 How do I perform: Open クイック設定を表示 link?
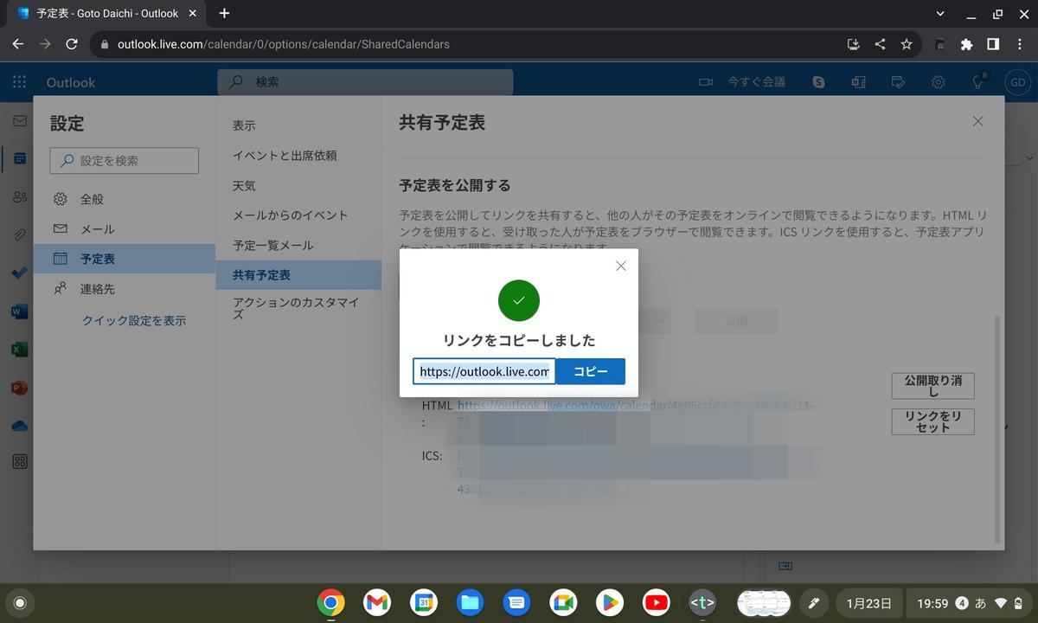(134, 320)
